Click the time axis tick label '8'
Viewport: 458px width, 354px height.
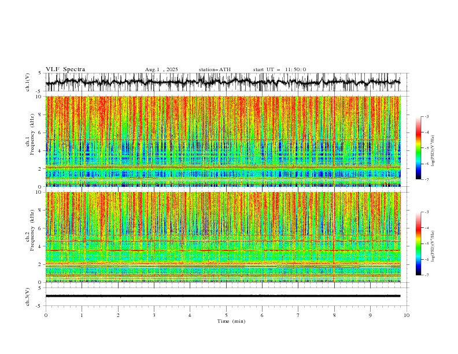pos(334,315)
